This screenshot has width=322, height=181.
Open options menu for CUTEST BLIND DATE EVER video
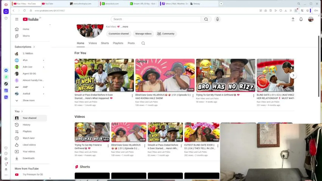218,146
